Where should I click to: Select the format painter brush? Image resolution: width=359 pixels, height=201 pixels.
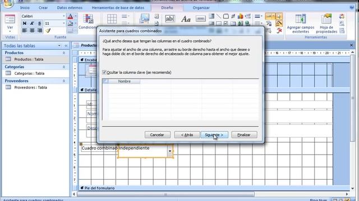pos(48,30)
